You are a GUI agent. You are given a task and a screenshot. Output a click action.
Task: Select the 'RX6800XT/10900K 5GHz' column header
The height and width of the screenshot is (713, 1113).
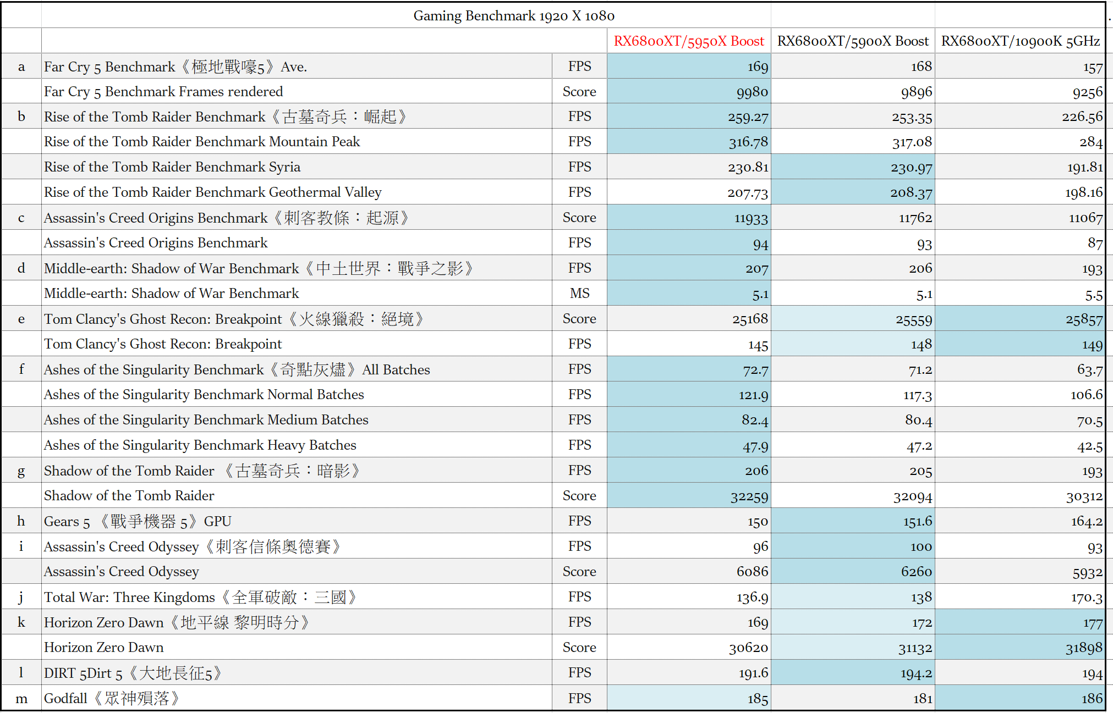pyautogui.click(x=1021, y=41)
